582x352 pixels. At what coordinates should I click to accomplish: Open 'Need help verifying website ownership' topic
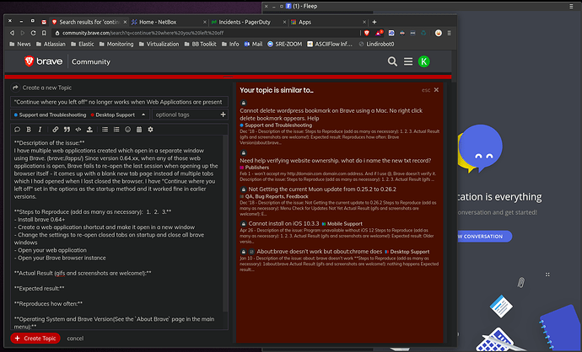point(335,161)
